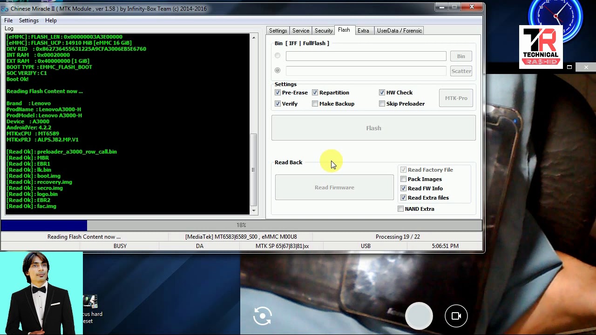Click the 18% progress bar
Image resolution: width=596 pixels, height=335 pixels.
tap(241, 225)
